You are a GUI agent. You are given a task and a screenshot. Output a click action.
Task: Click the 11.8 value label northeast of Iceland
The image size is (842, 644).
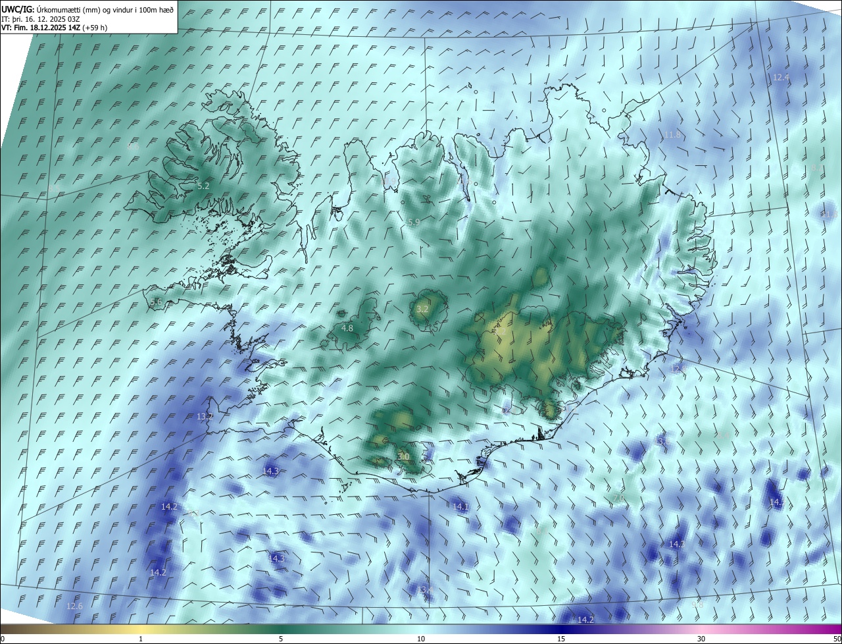(672, 135)
